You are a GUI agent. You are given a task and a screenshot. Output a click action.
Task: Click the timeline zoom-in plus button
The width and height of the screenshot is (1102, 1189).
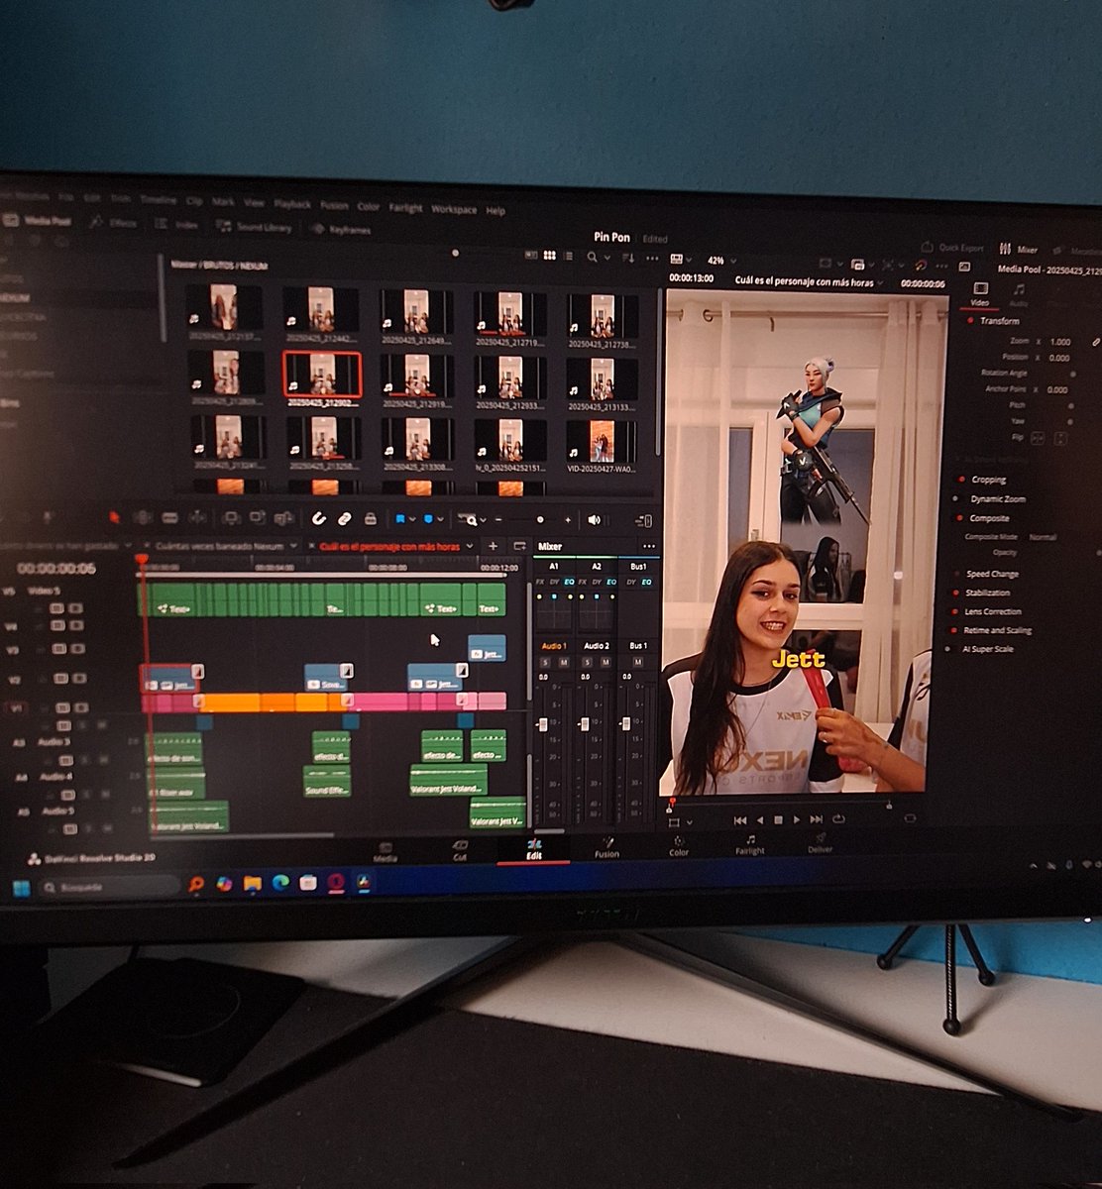568,520
